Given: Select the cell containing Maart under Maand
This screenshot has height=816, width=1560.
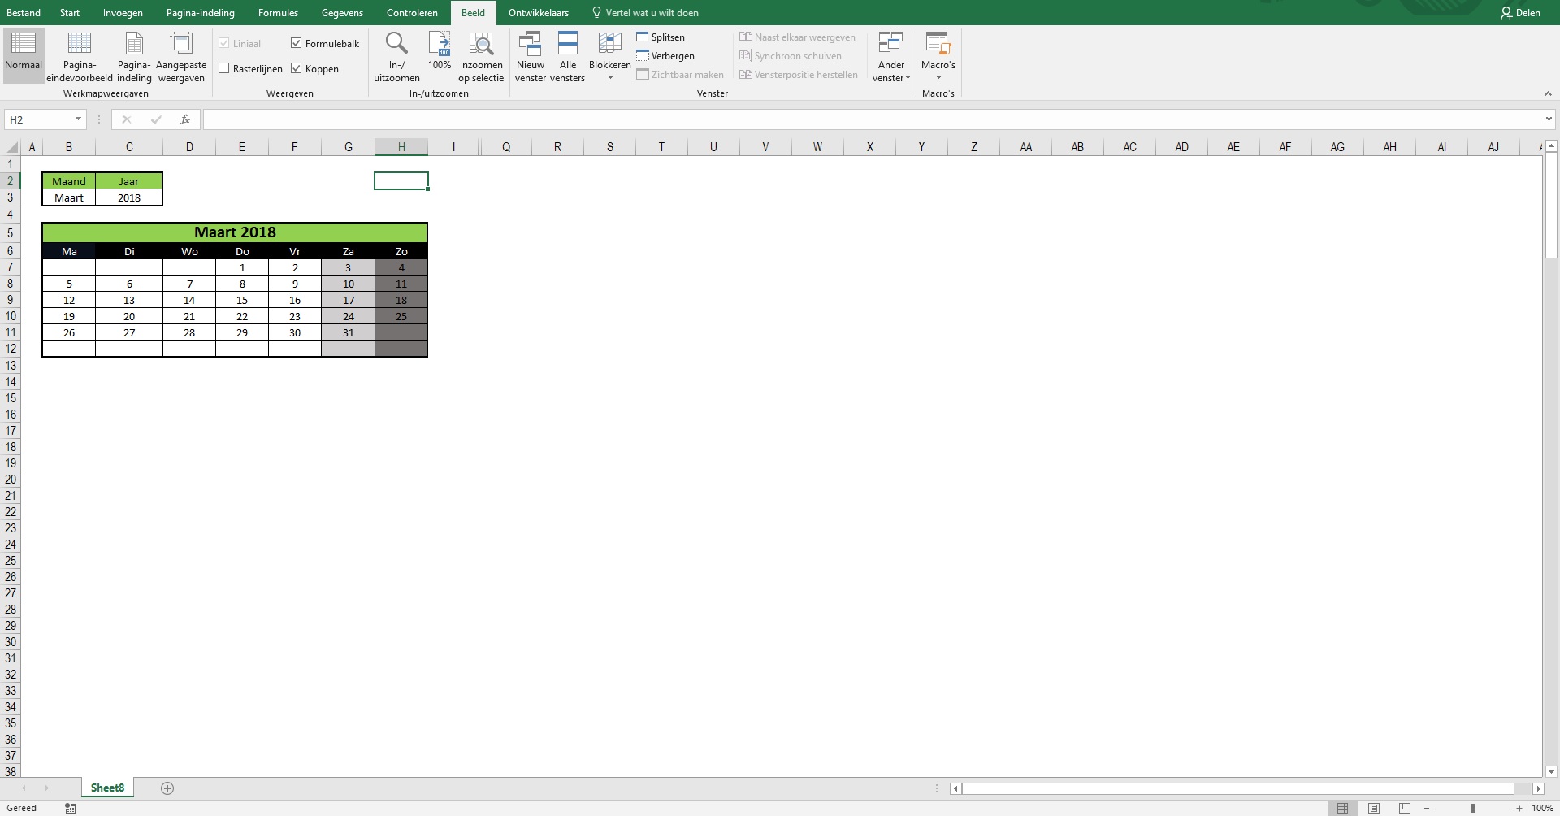Looking at the screenshot, I should (69, 197).
